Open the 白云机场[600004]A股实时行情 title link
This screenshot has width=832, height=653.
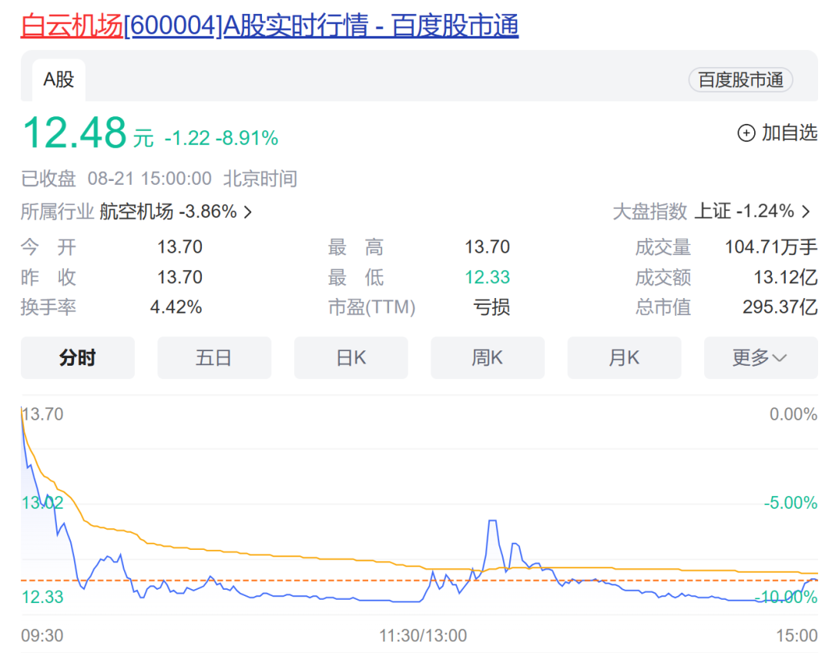coord(270,25)
